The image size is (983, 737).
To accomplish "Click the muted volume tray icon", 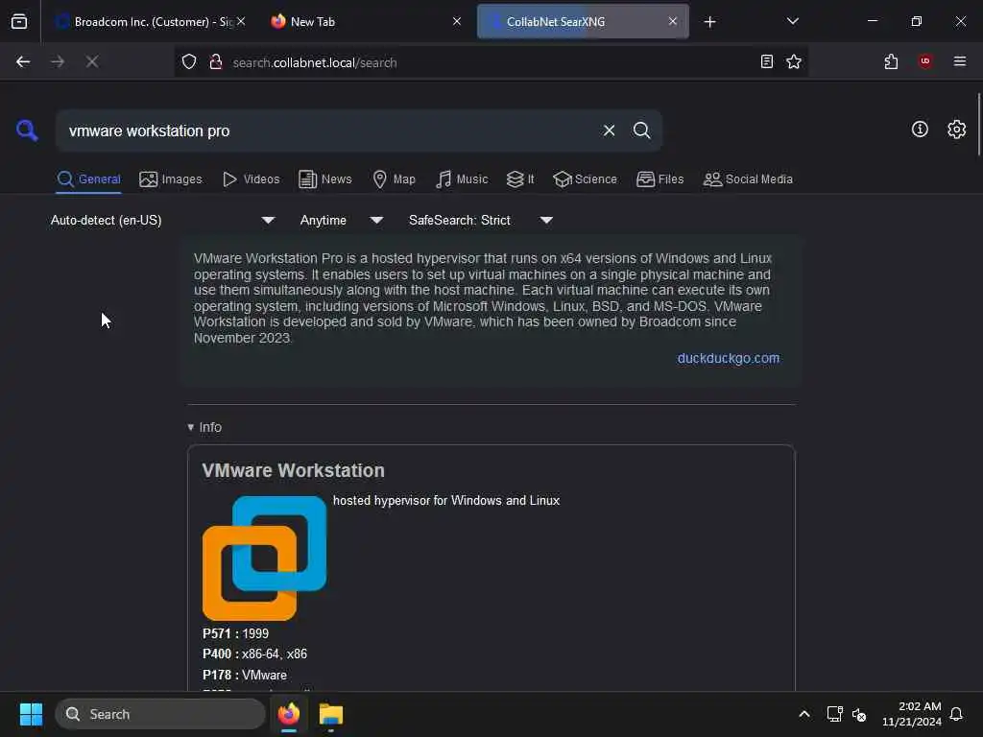I will 859,714.
